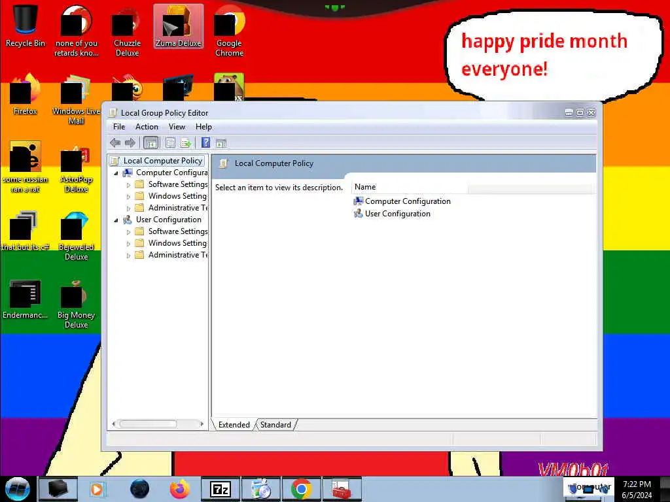Open the blue Help toolbar icon
Viewport: 670px width, 502px height.
[205, 142]
